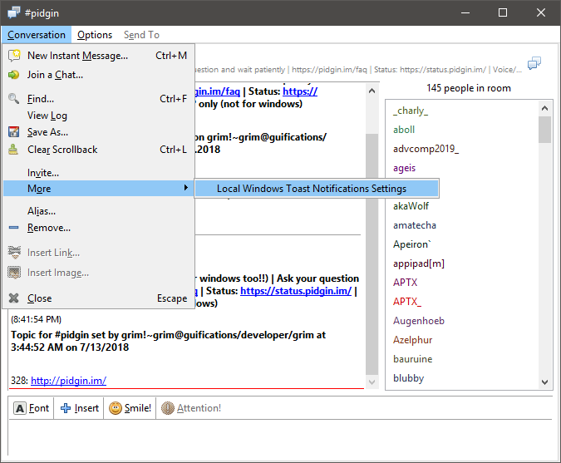
Task: Click the user list scrollbar thumb
Action: pos(544,130)
